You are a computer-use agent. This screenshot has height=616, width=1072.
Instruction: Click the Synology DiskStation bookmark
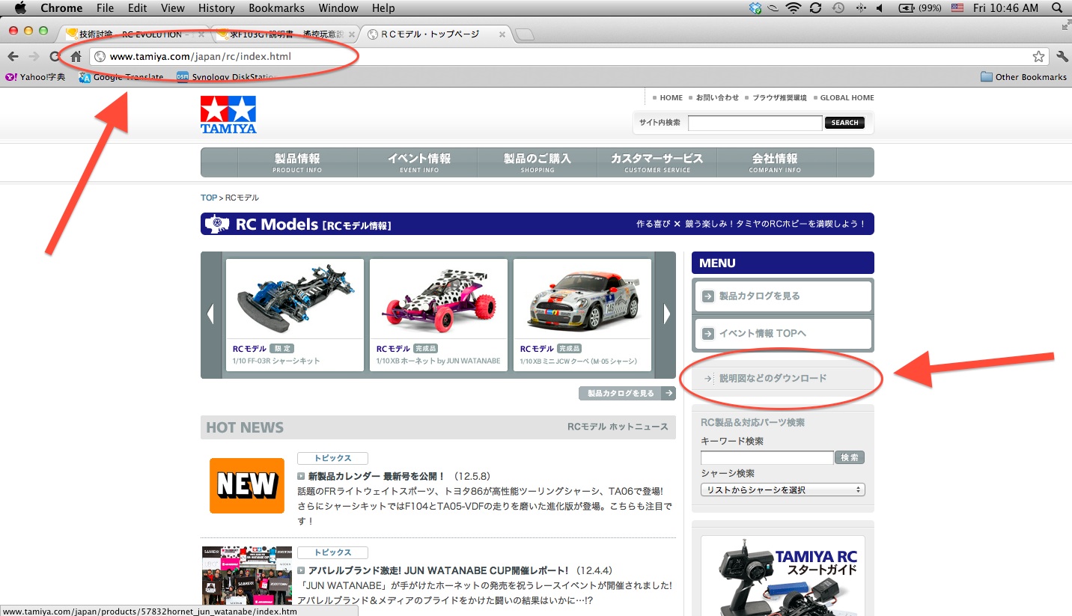pos(226,76)
